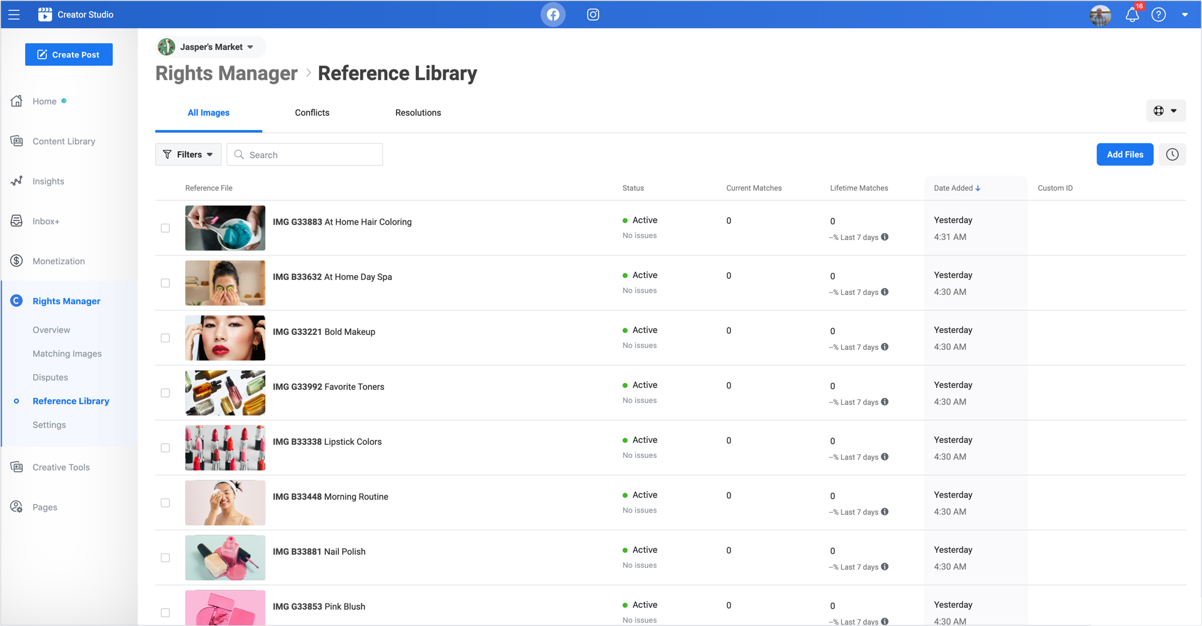Click the help question mark icon
The width and height of the screenshot is (1202, 626).
click(x=1158, y=14)
